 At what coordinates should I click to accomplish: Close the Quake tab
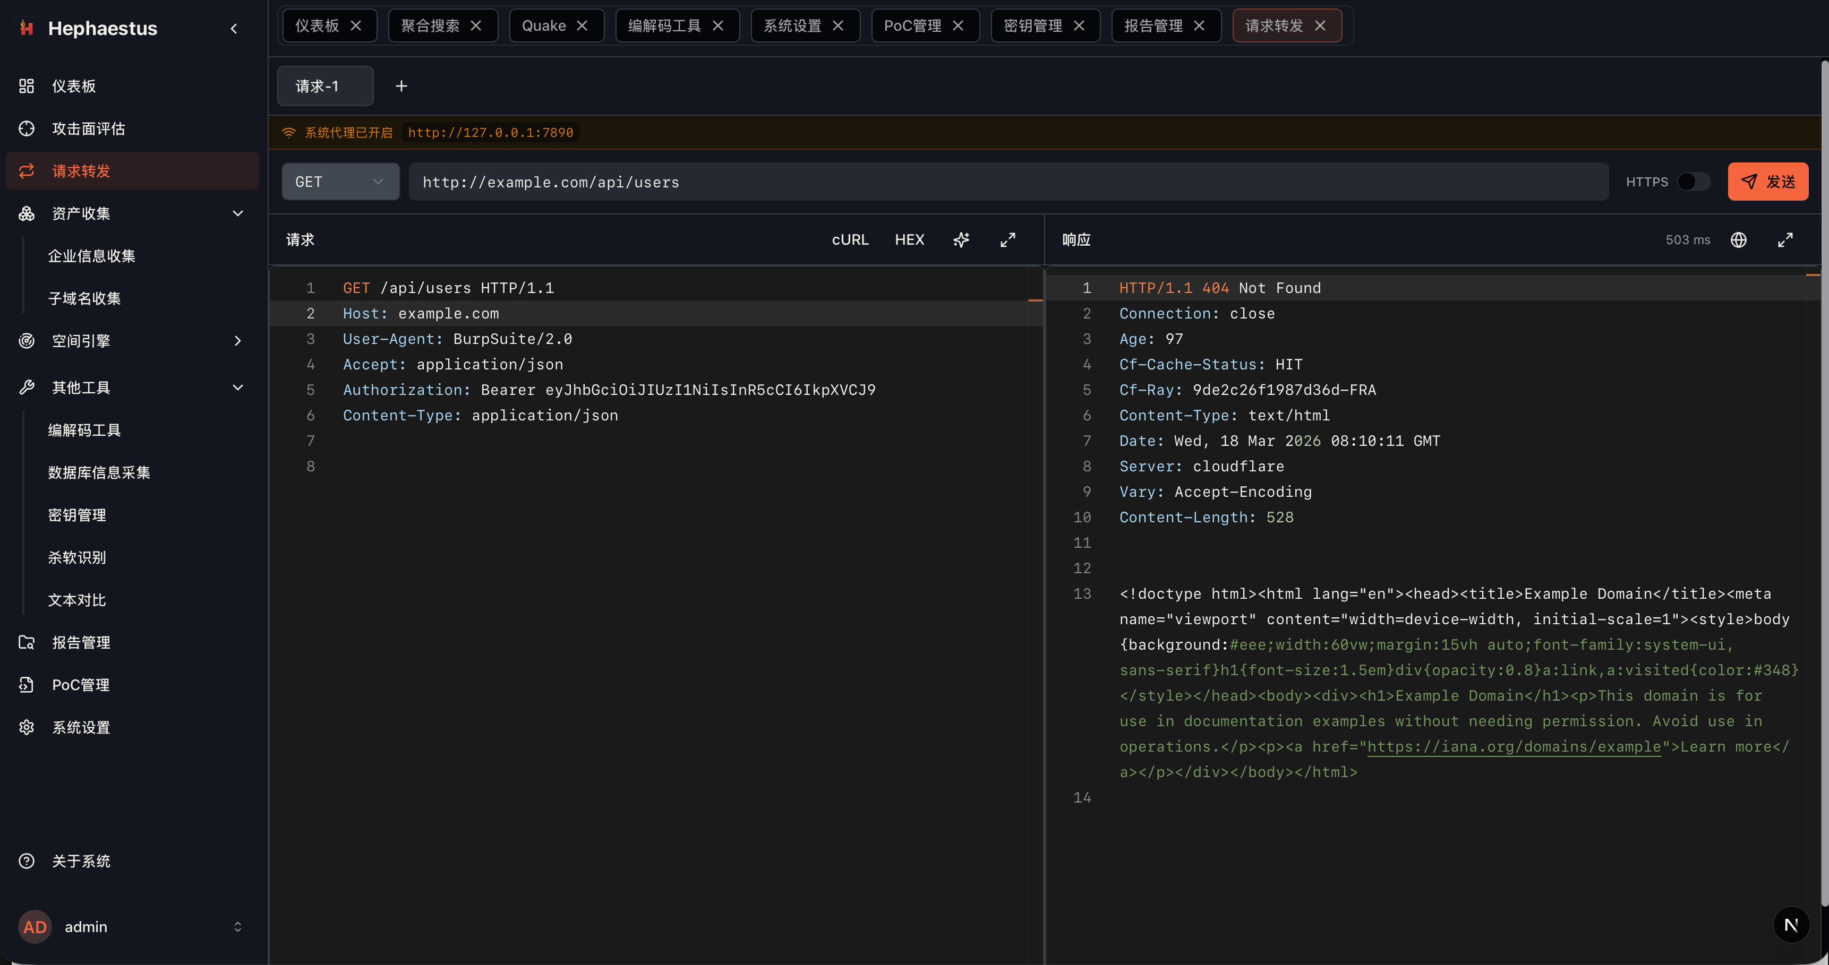582,25
